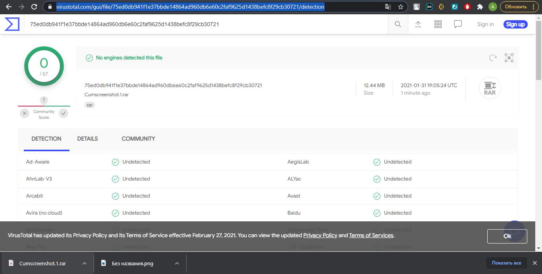Close the downloads bar
The image size is (542, 274).
[x=534, y=263]
